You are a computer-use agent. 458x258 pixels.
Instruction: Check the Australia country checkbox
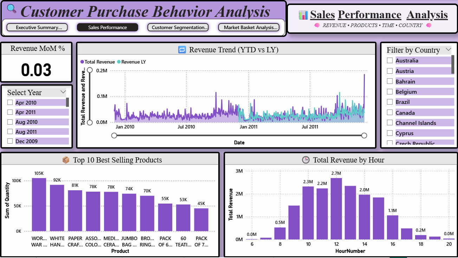tap(390, 60)
